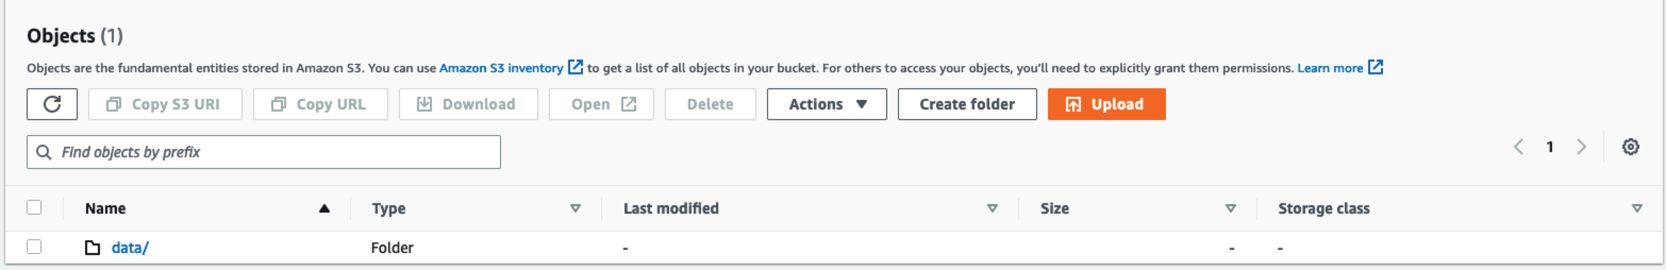Sort by Type column arrow
The width and height of the screenshot is (1666, 270).
tap(575, 208)
